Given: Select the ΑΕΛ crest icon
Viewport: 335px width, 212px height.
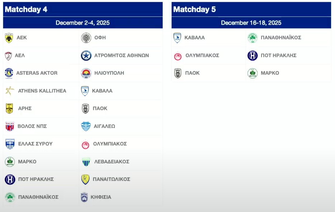Looking at the screenshot, I should coord(9,56).
